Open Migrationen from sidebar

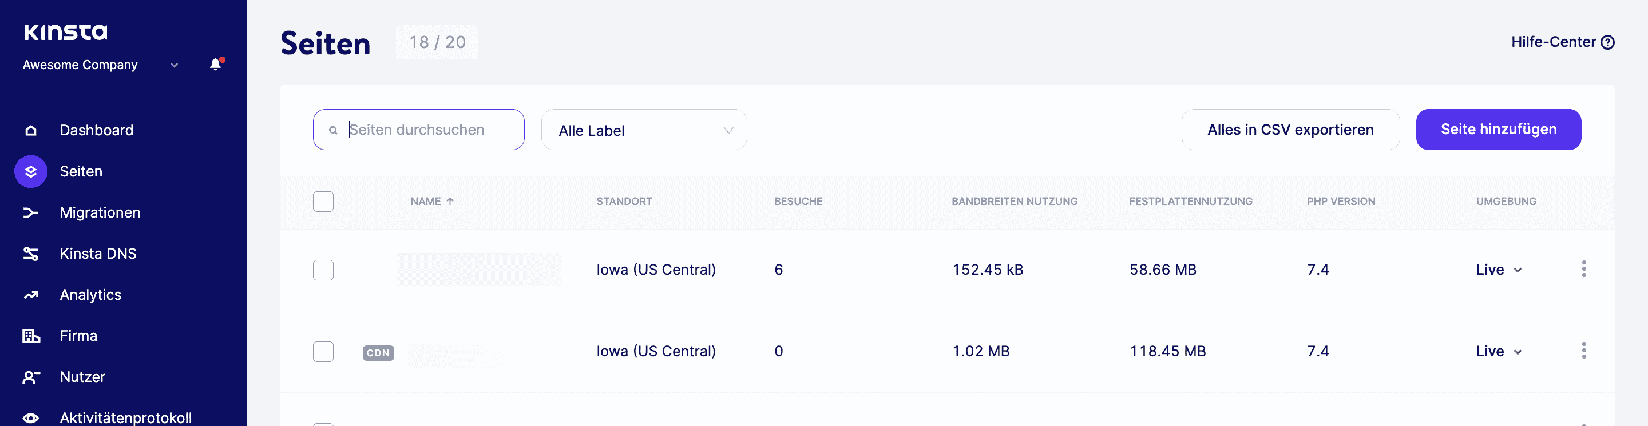pyautogui.click(x=100, y=212)
